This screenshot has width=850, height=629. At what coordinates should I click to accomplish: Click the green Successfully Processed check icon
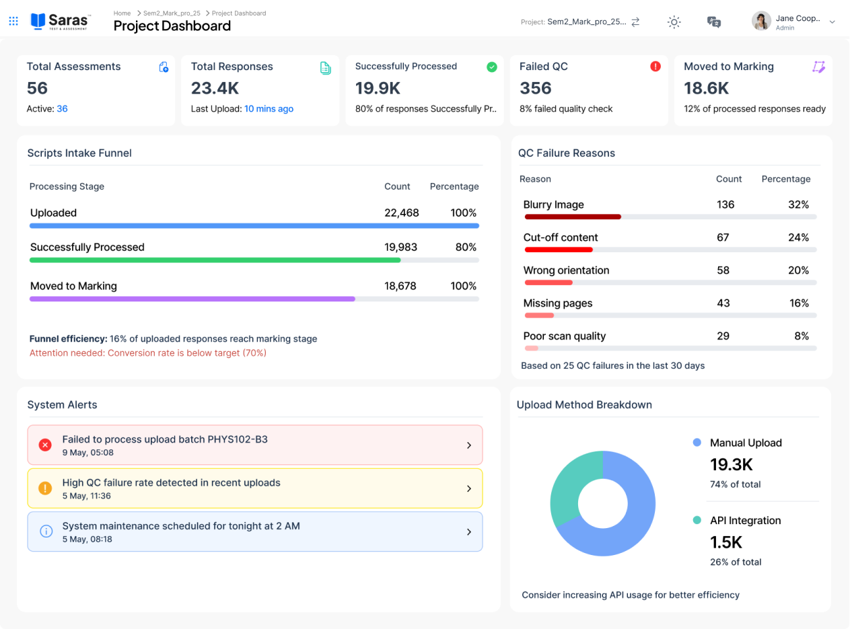point(492,67)
